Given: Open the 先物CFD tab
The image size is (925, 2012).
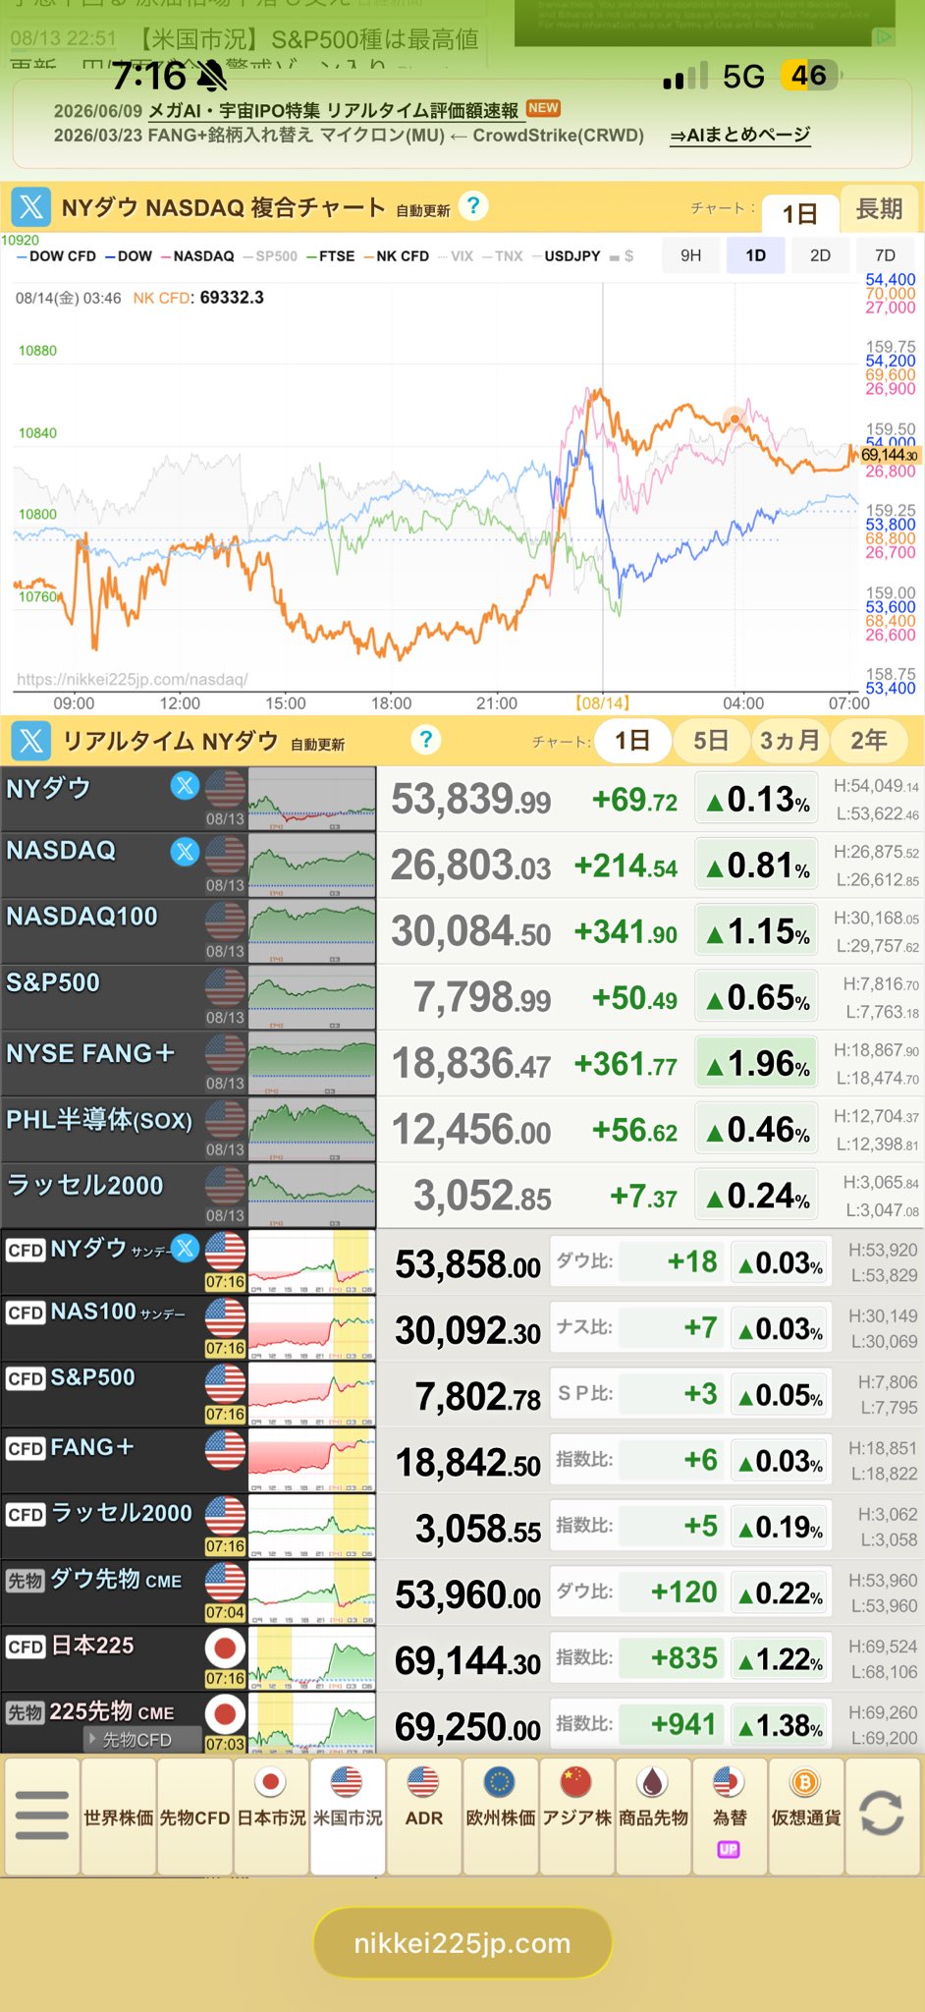Looking at the screenshot, I should click(x=194, y=1816).
